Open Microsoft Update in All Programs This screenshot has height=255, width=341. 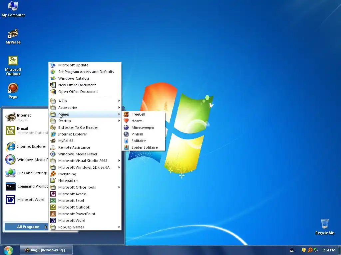[x=85, y=65]
